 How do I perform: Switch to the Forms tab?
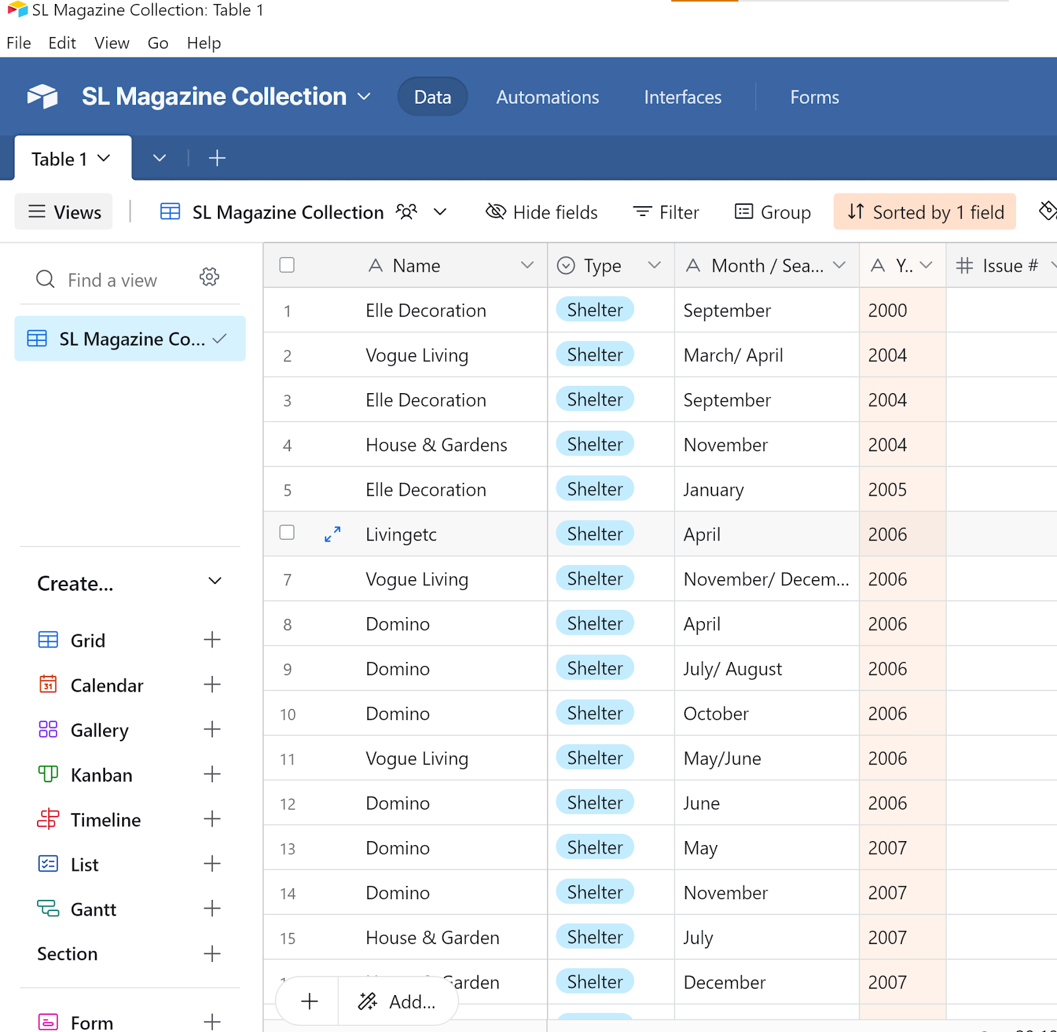click(x=815, y=97)
